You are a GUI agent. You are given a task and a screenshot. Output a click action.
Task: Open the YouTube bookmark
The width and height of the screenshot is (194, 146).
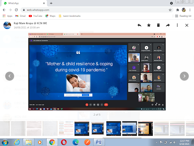[36, 16]
